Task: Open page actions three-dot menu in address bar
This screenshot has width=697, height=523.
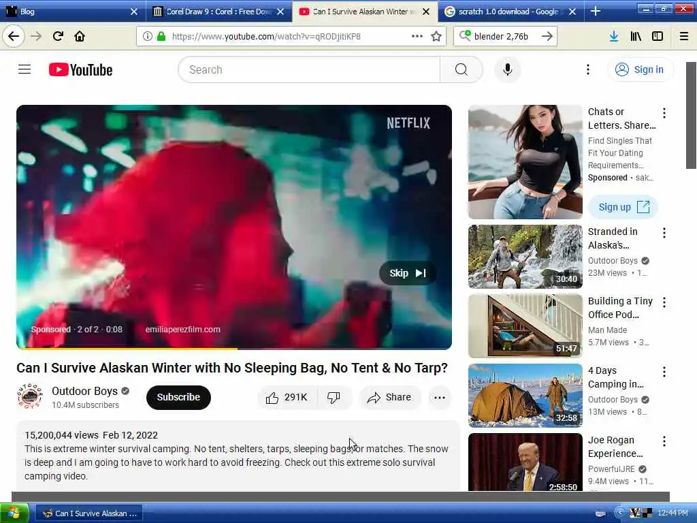Action: click(x=417, y=36)
